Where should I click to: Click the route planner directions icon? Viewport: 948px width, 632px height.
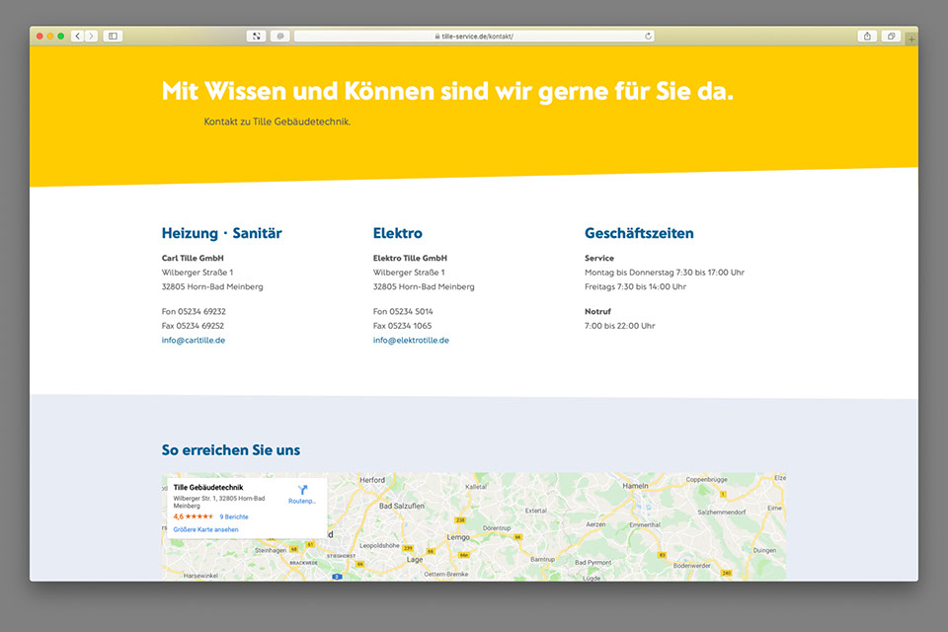302,490
